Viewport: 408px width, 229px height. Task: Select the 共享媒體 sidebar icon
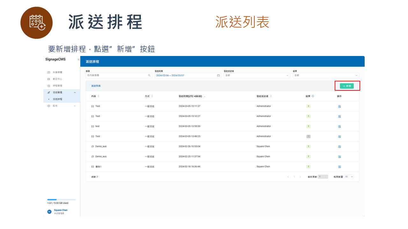tap(48, 72)
